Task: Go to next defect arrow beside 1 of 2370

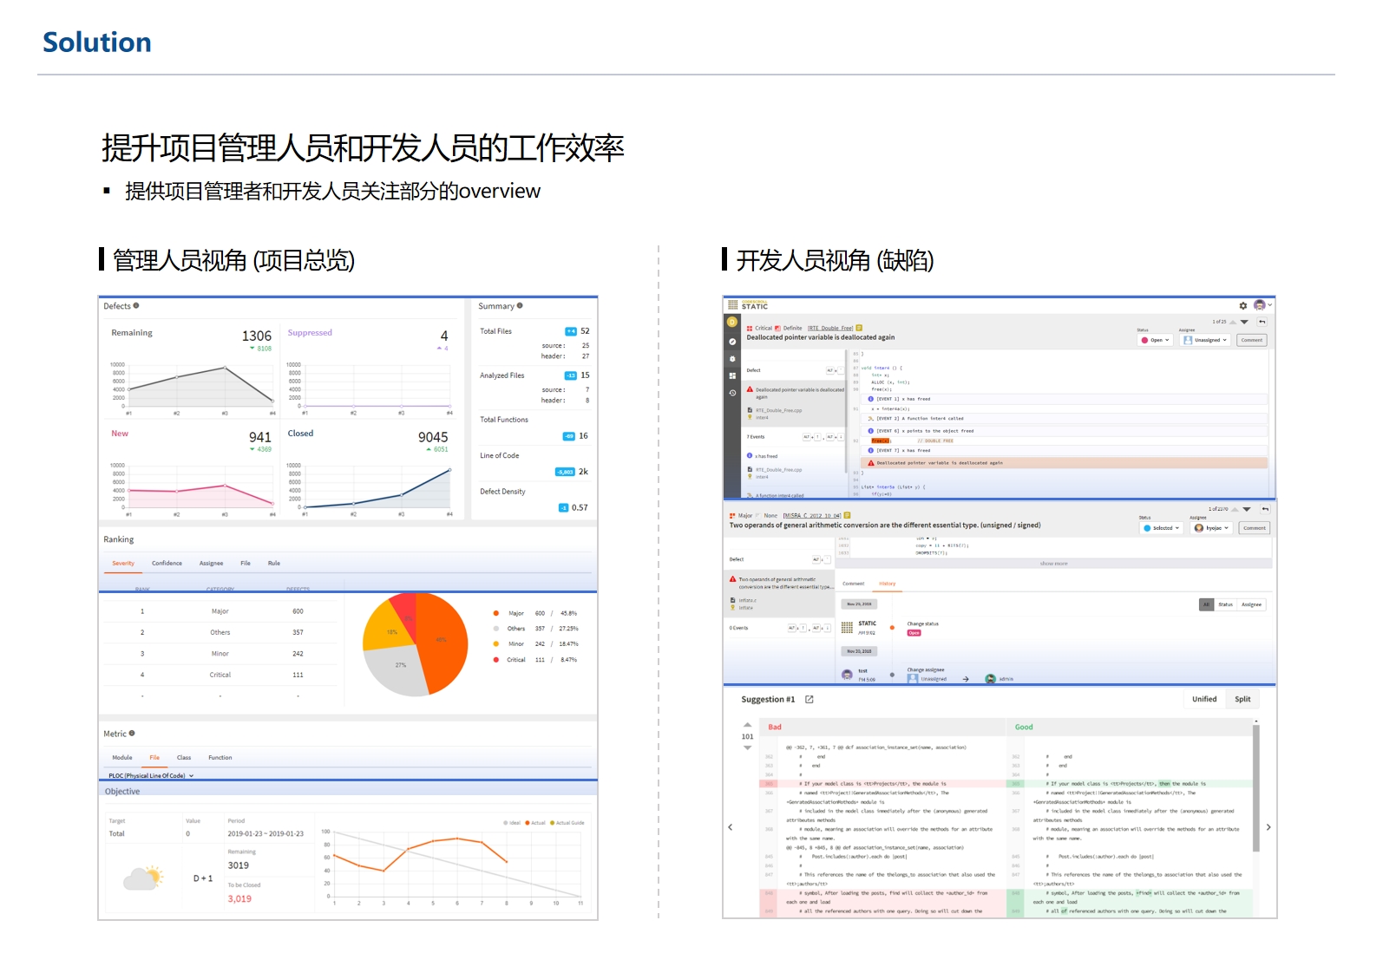Action: coord(1247,509)
